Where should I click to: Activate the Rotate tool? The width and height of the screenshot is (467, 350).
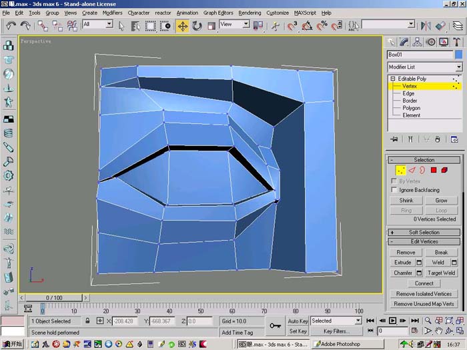tap(197, 26)
